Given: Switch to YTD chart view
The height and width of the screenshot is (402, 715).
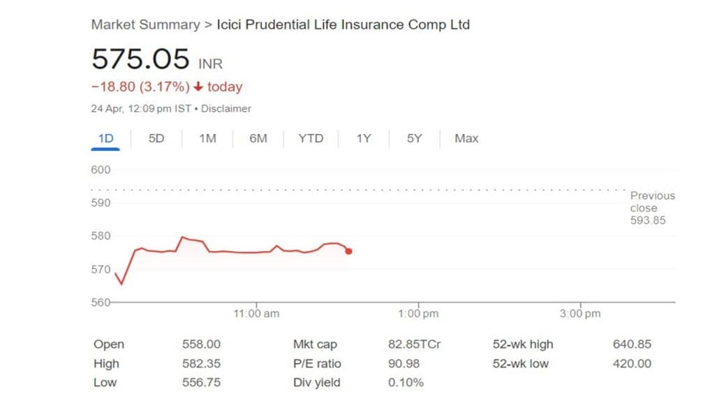Looking at the screenshot, I should (311, 138).
